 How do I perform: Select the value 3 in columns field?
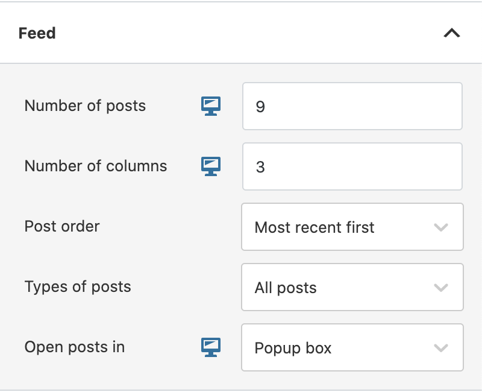coord(260,167)
